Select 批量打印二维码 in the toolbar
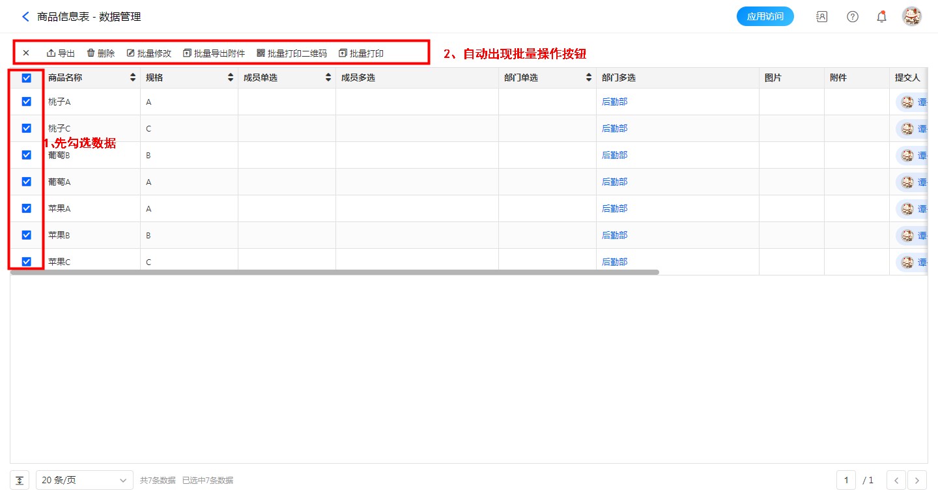938x493 pixels. click(292, 53)
